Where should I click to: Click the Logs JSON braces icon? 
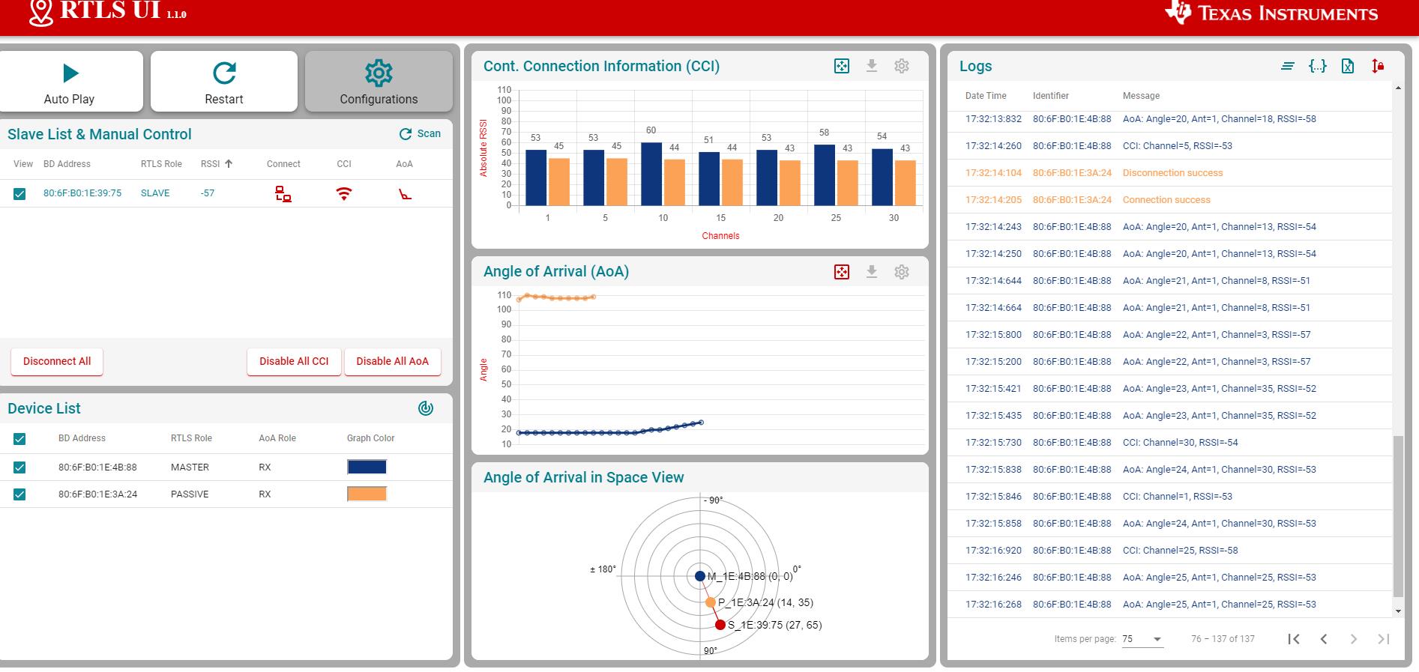pos(1318,66)
